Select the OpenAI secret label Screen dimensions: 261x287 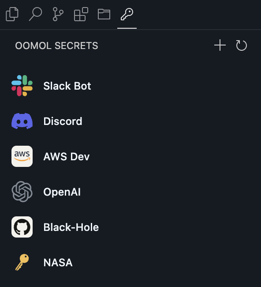62,192
